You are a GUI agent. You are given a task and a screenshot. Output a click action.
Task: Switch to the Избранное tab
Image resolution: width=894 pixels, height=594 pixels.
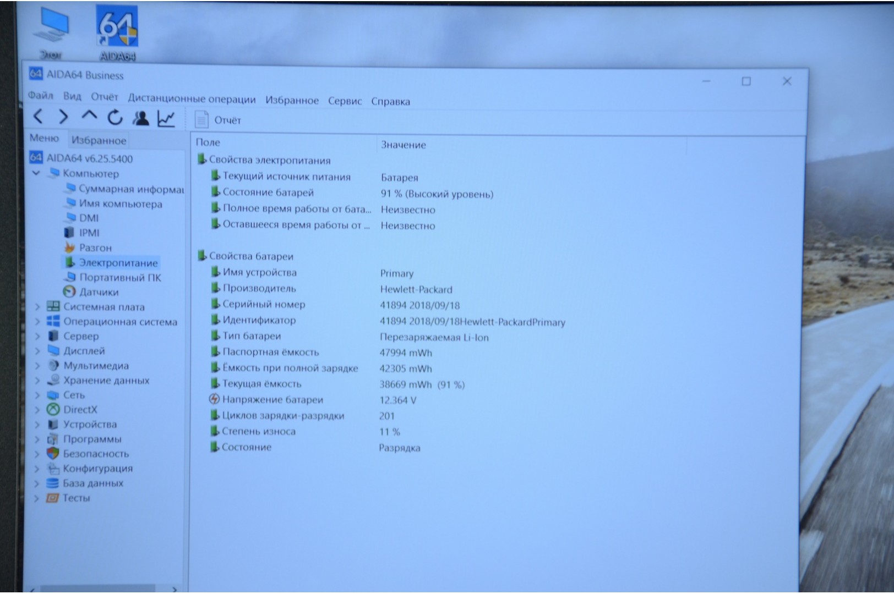[99, 140]
